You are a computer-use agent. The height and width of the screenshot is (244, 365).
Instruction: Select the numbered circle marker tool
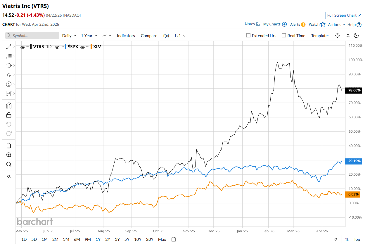click(9, 84)
